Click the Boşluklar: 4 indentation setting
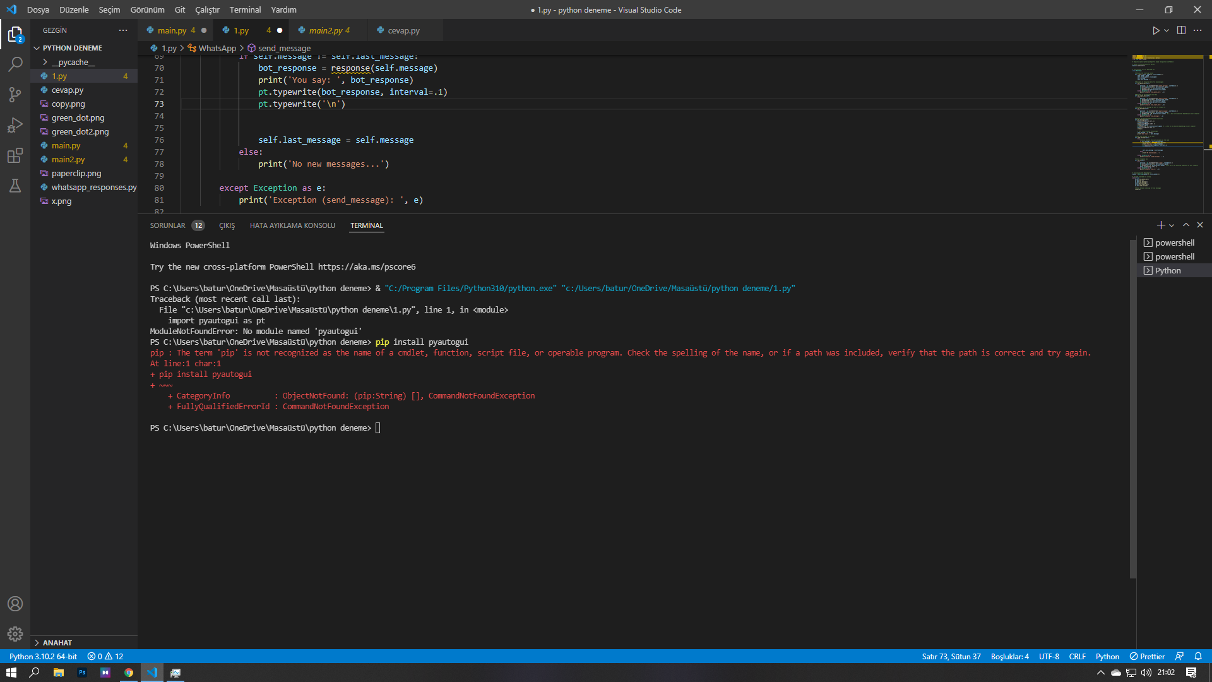The height and width of the screenshot is (682, 1212). [1009, 657]
